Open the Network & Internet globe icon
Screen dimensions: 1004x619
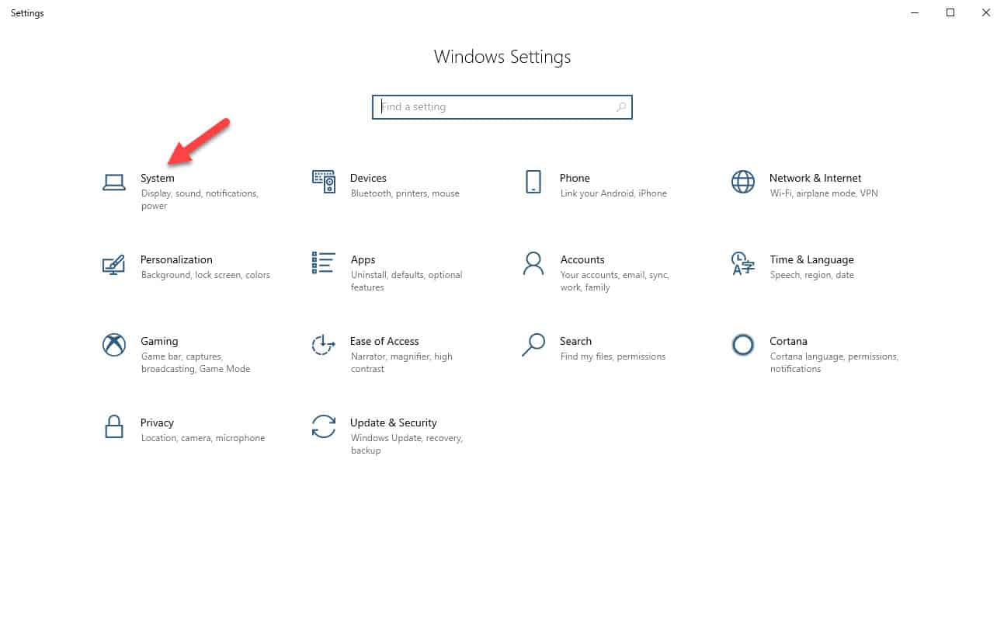coord(743,182)
